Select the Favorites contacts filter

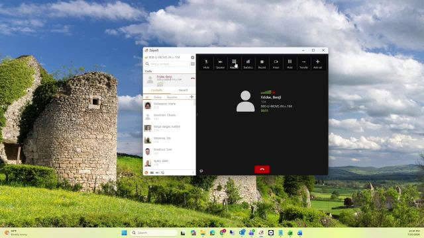pos(172,97)
